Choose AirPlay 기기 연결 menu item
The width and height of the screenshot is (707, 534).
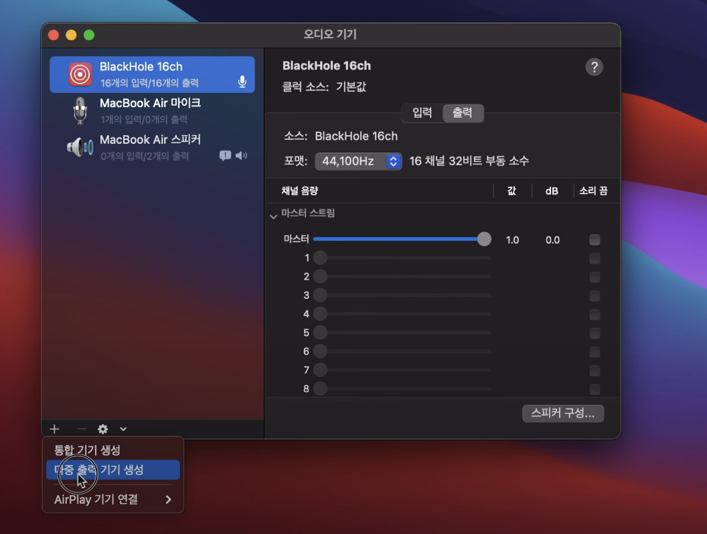(112, 499)
